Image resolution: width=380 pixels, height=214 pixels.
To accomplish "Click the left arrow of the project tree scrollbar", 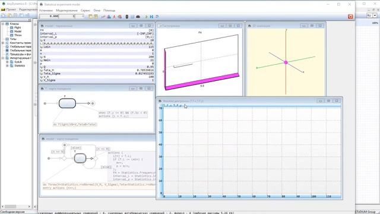I will click(x=2, y=206).
